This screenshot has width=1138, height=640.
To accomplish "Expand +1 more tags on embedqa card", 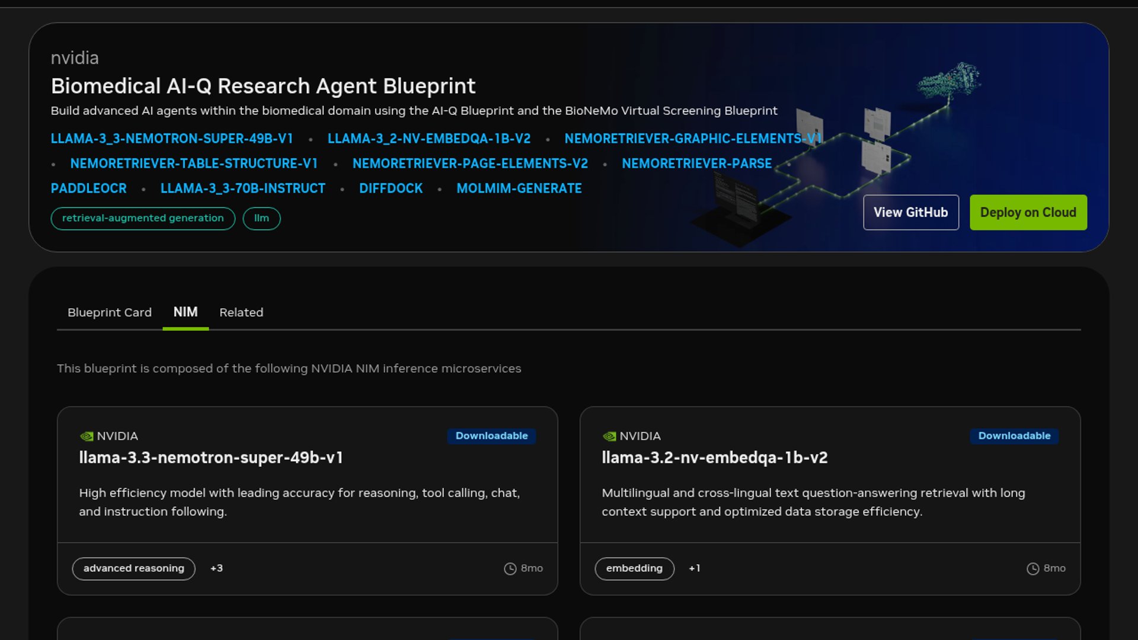I will click(694, 568).
